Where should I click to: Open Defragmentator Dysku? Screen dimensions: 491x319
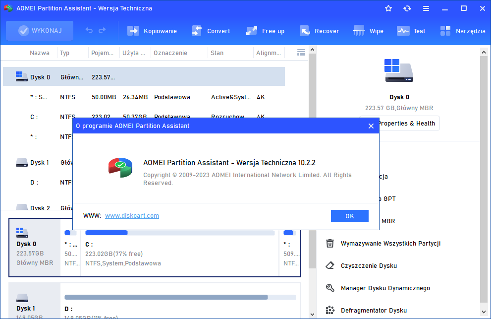(374, 310)
